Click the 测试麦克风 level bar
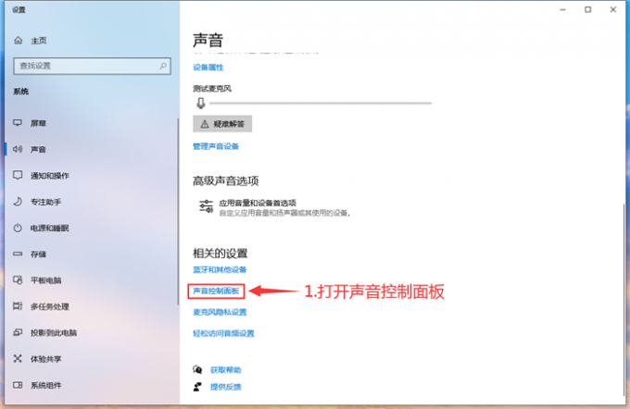Viewport: 630px width, 409px height. click(x=321, y=103)
